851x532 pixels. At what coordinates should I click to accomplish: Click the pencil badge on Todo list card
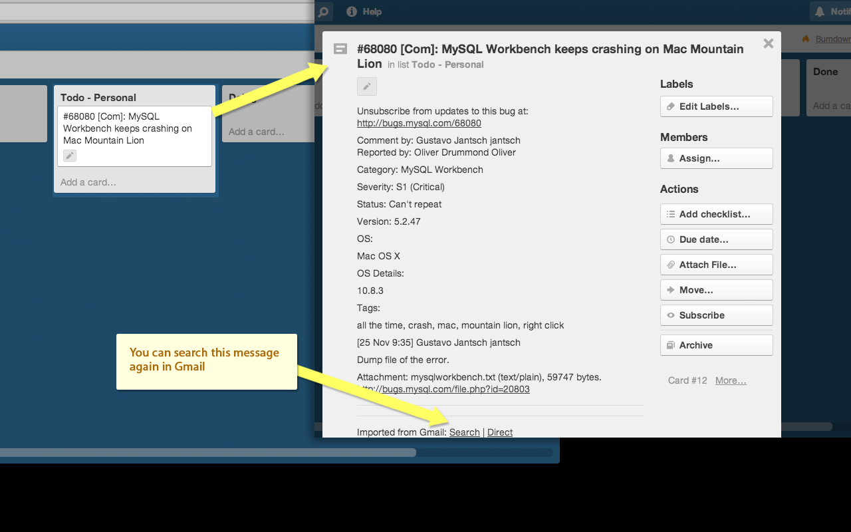[x=70, y=156]
